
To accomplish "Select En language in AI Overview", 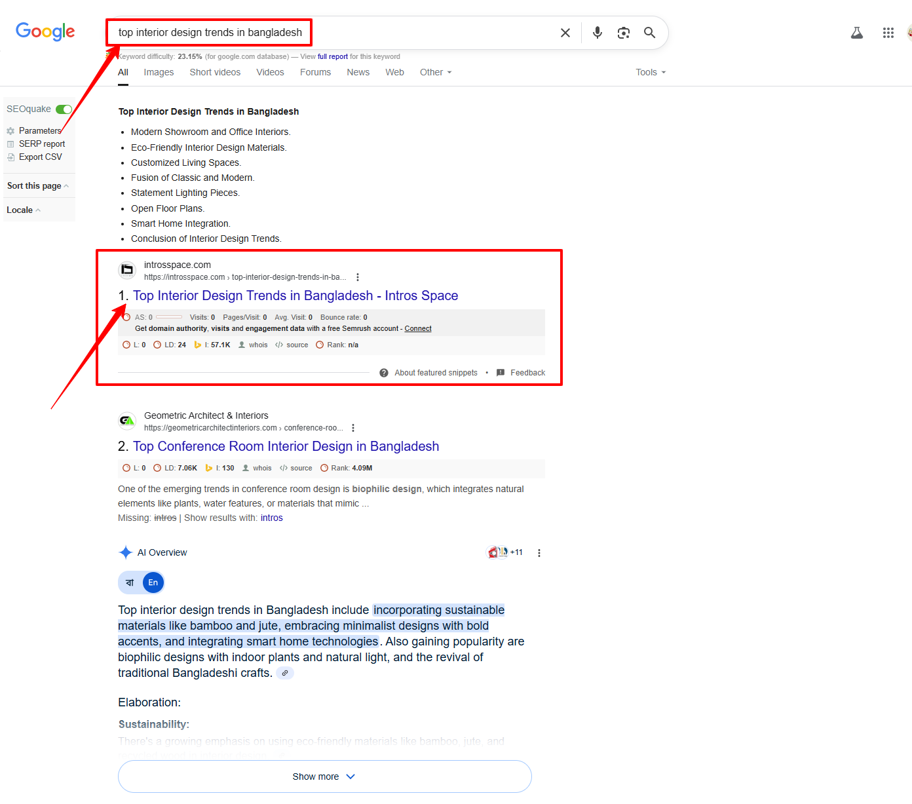I will tap(153, 583).
